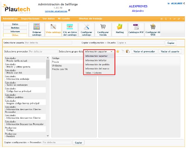Open the Configurar catálogo tool

point(86,30)
